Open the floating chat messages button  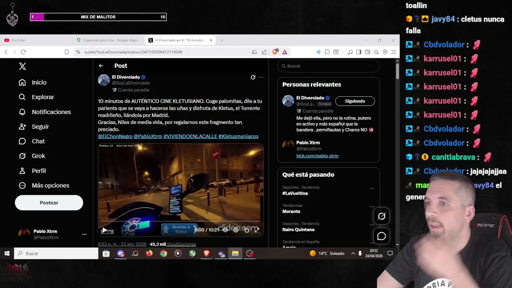click(382, 236)
